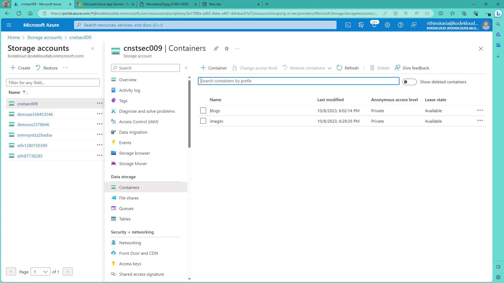
Task: Select the images container checkbox
Action: pyautogui.click(x=203, y=121)
